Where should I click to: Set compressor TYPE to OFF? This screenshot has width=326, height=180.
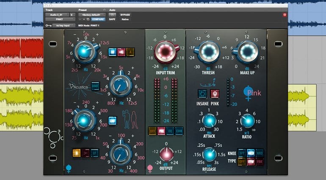[x=242, y=161]
